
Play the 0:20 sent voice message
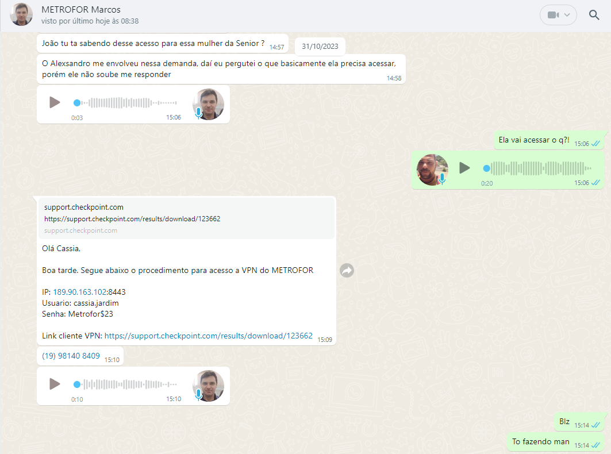coord(464,168)
